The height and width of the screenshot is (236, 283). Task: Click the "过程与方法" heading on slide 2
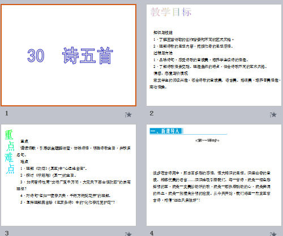(163, 53)
